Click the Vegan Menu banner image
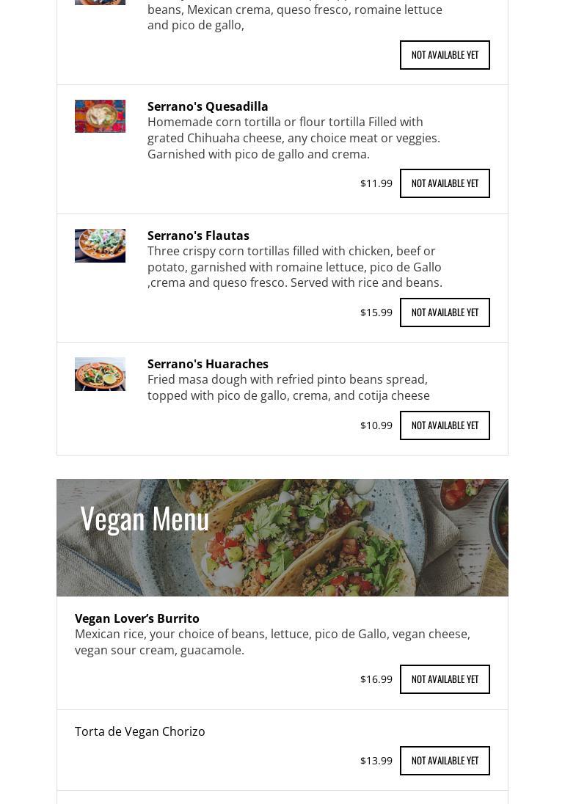Screen dimensions: 565x804 [x=282, y=538]
